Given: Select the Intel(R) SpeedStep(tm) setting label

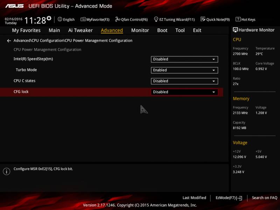Looking at the screenshot, I should pos(33,59).
